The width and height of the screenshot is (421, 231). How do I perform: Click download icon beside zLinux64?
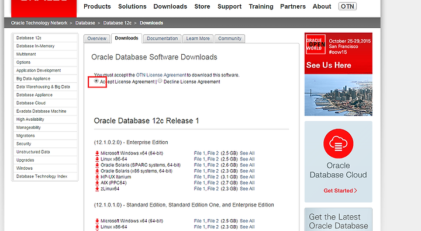pos(97,188)
